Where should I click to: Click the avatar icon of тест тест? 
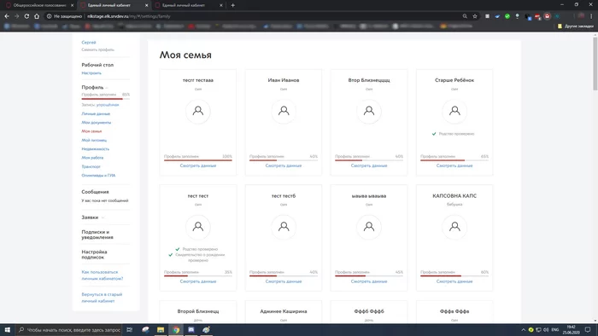click(x=198, y=227)
